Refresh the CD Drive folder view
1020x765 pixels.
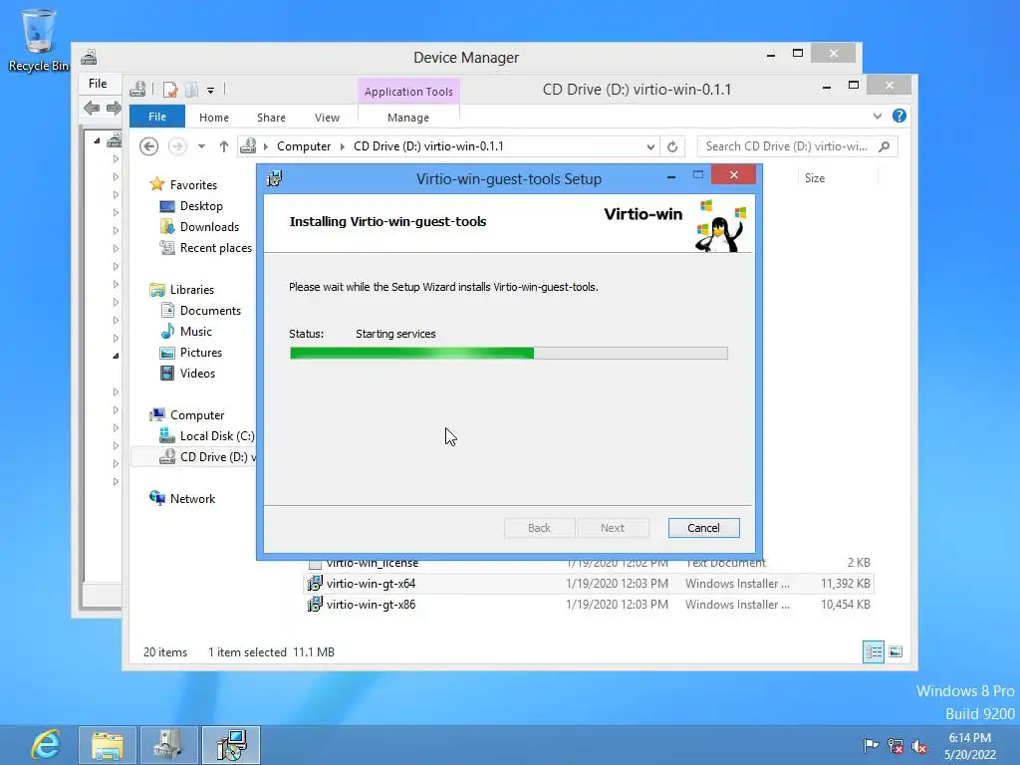672,146
